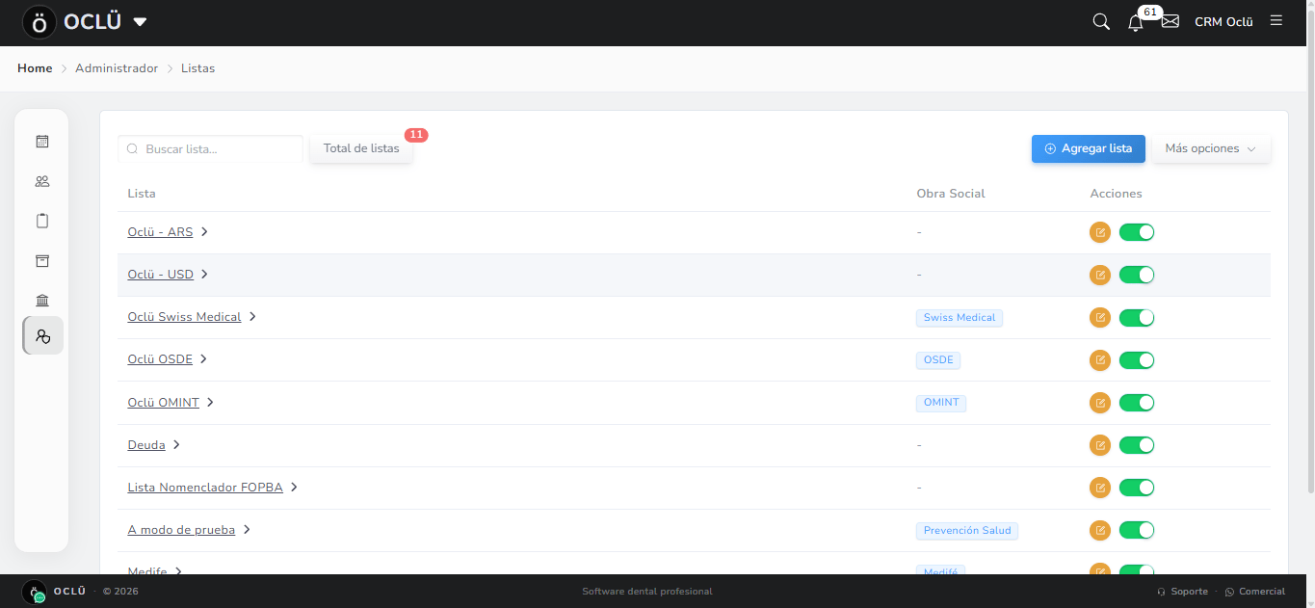Expand the chevron next to Oclü Swiss Medical
1315x608 pixels.
[x=252, y=317]
